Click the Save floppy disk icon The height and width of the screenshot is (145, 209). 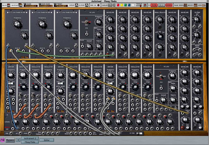tap(8, 5)
